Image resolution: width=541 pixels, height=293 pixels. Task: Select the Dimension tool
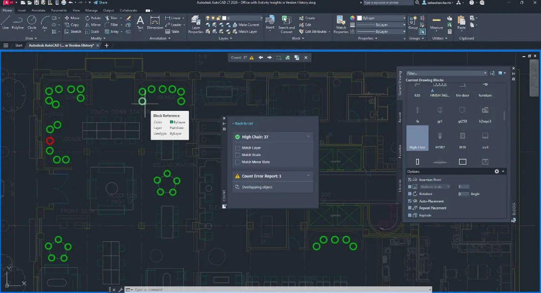click(x=155, y=23)
